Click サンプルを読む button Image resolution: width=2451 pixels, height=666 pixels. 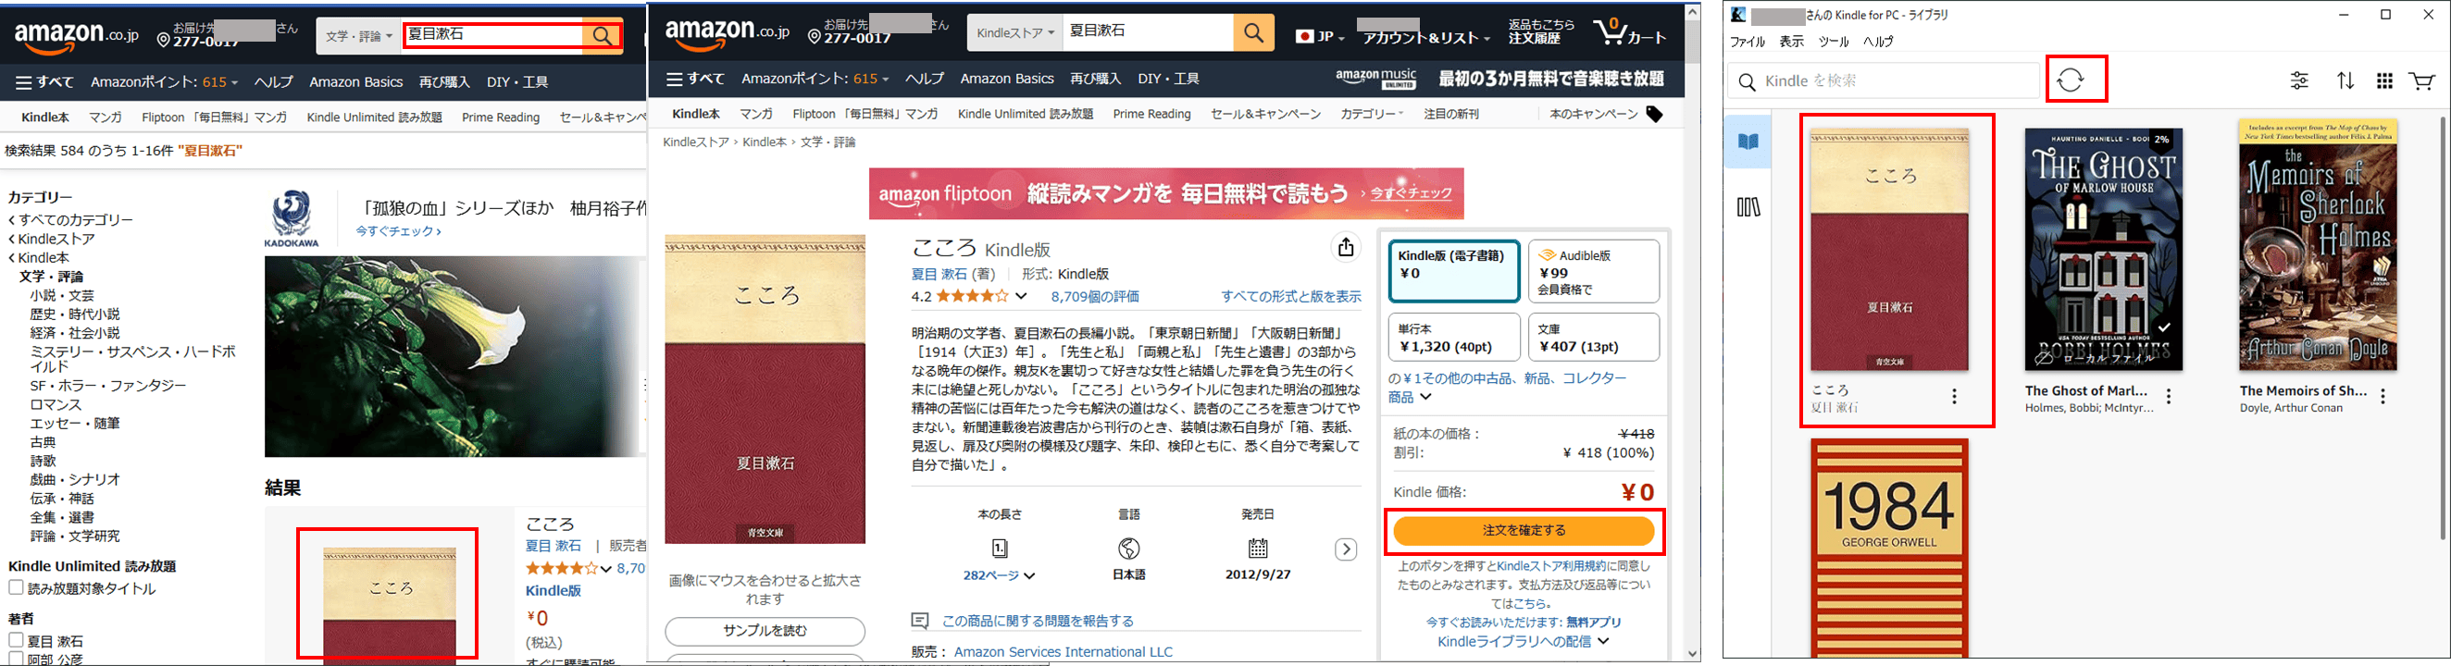(x=765, y=632)
